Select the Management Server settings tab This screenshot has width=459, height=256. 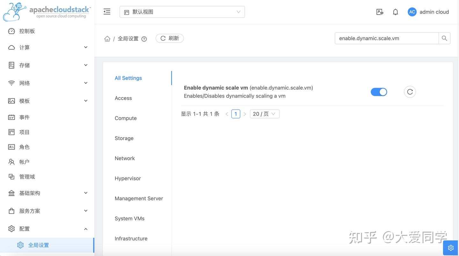point(139,198)
